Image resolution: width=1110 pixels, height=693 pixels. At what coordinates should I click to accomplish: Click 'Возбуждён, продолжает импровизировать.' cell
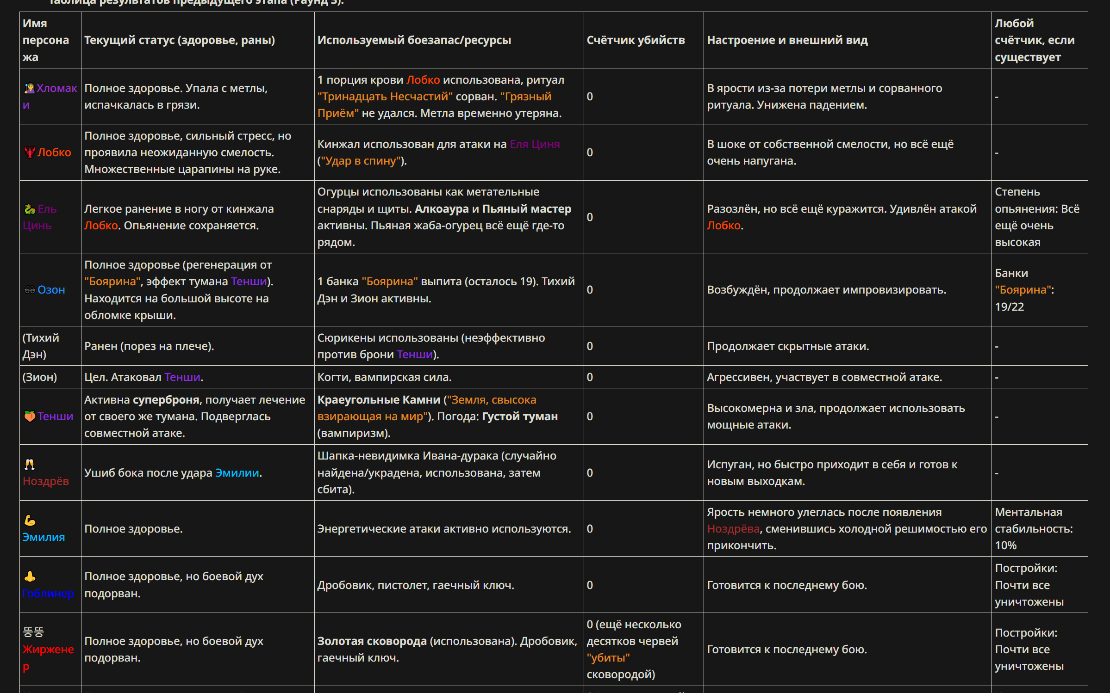click(x=848, y=290)
